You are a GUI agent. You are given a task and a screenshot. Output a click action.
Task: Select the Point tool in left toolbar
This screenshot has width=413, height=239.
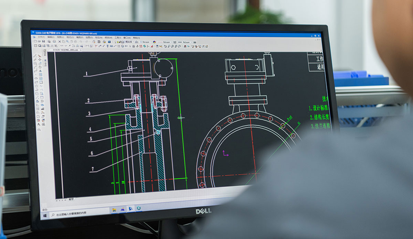point(35,74)
